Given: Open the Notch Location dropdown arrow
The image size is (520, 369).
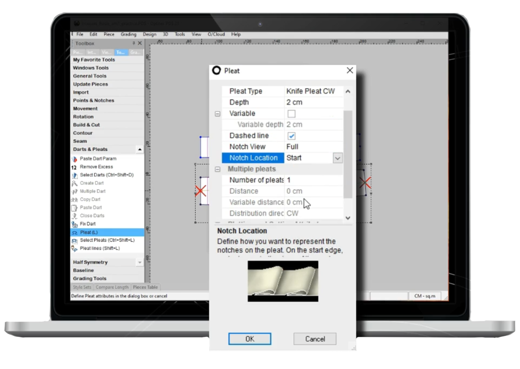Looking at the screenshot, I should (x=338, y=158).
